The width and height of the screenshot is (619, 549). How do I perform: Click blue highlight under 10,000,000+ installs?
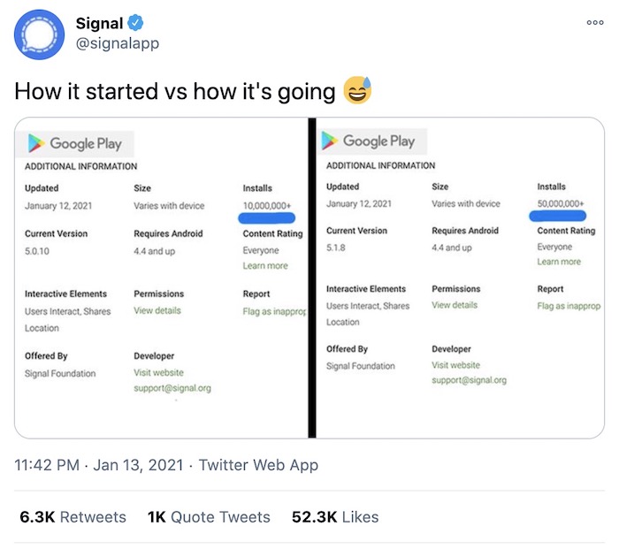pyautogui.click(x=267, y=217)
